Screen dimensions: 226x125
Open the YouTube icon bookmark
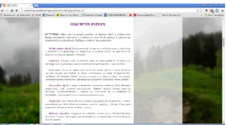(x=130, y=15)
